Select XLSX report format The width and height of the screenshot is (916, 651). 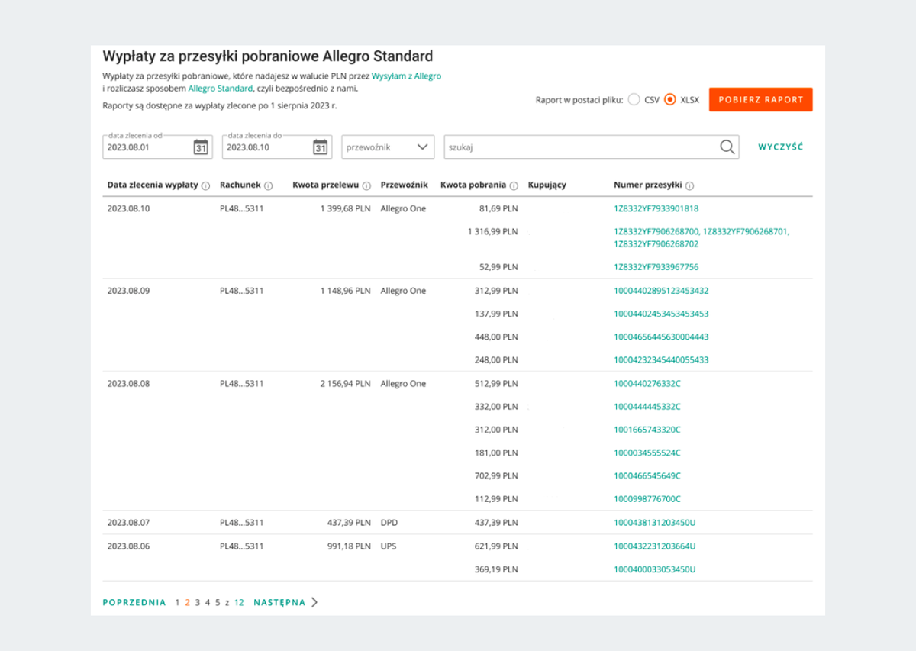pyautogui.click(x=670, y=100)
